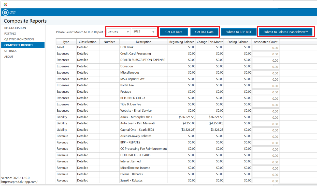The image size is (317, 186).
Task: Sort by the Type column header
Action: coord(66,42)
